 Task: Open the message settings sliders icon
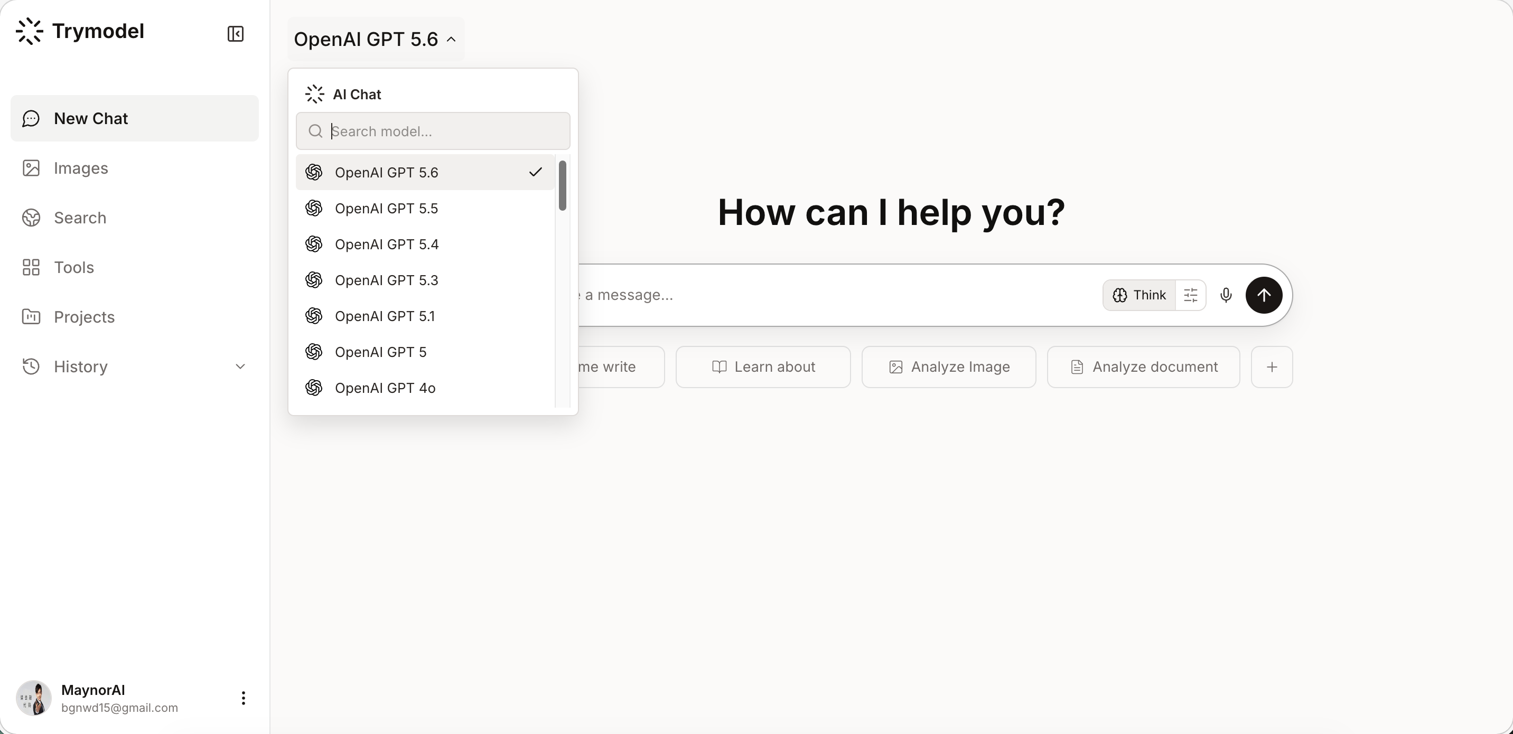coord(1191,295)
